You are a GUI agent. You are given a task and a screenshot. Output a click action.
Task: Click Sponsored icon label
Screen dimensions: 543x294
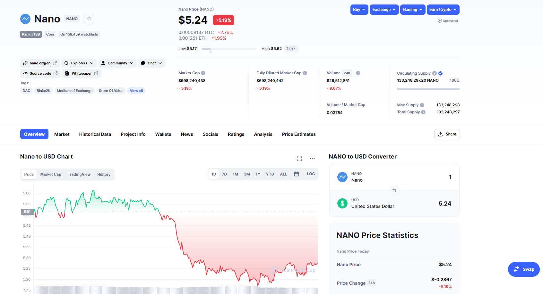tap(448, 21)
